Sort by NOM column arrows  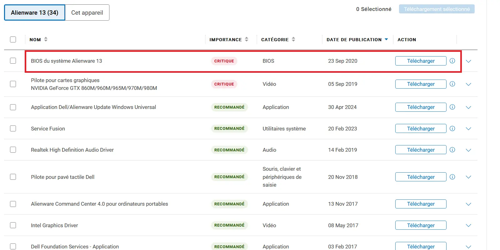[46, 39]
